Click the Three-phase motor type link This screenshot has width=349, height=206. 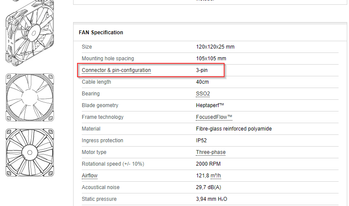tap(211, 152)
